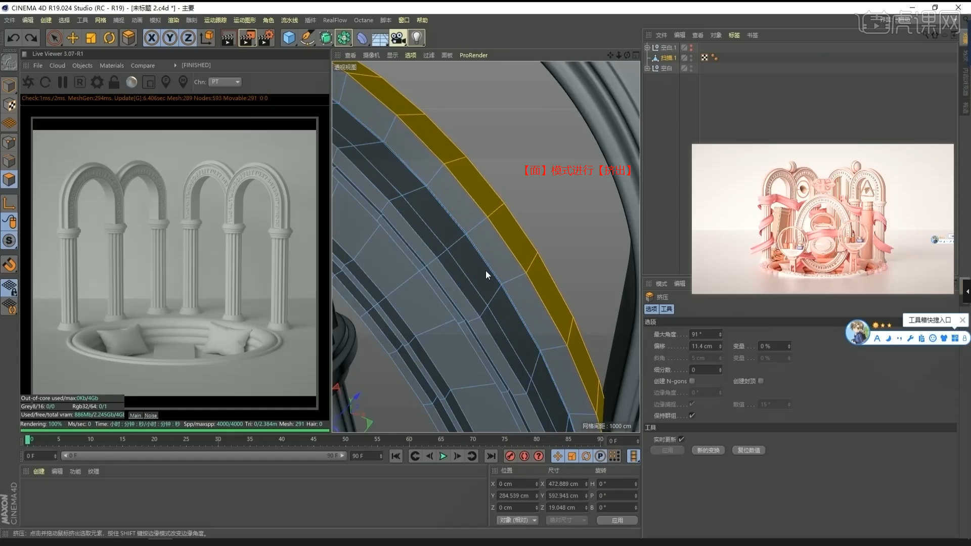Click the coordinates 应用 button

pyautogui.click(x=617, y=520)
